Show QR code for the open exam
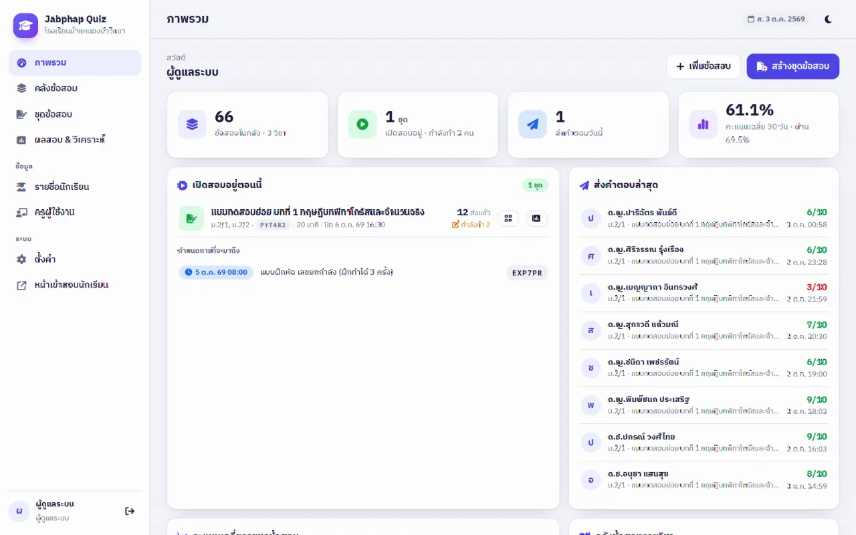This screenshot has height=535, width=856. 508,218
